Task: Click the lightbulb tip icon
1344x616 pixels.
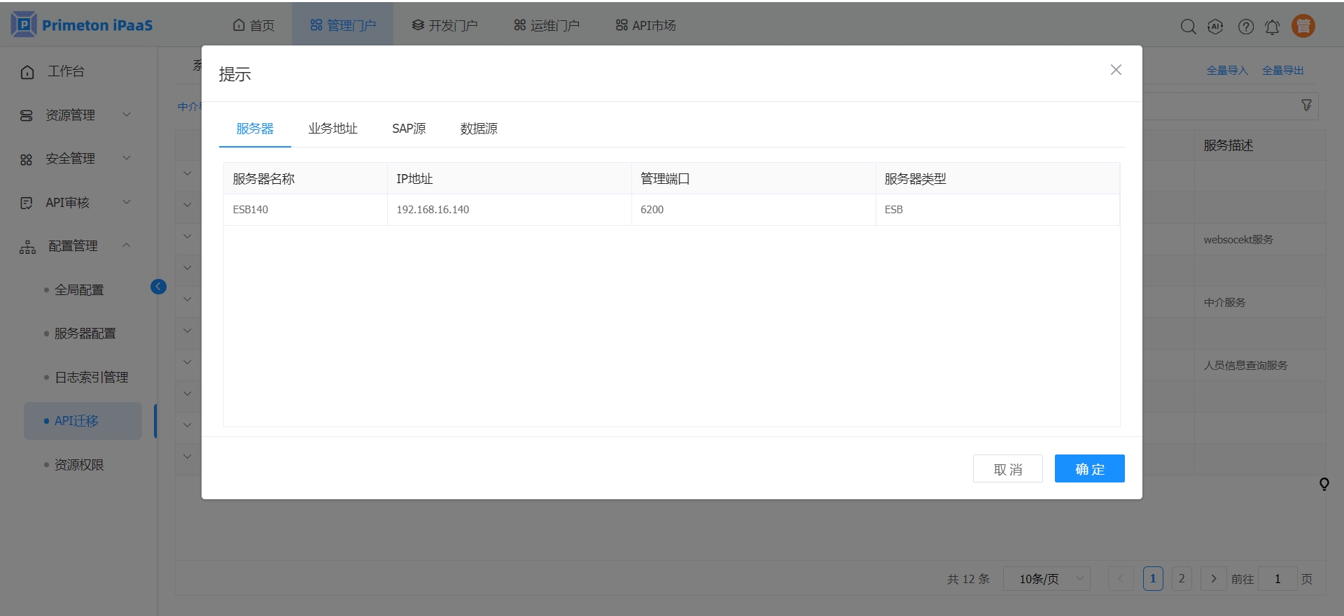Action: coord(1324,484)
